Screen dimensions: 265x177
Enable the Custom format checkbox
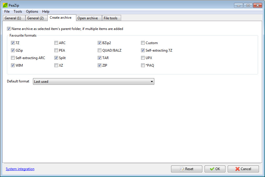(x=143, y=43)
